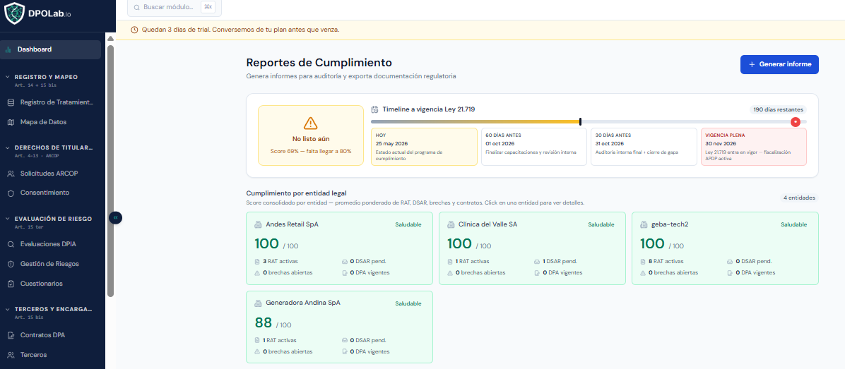Click the Andes Retail SpA building icon
The width and height of the screenshot is (845, 369).
(x=258, y=224)
